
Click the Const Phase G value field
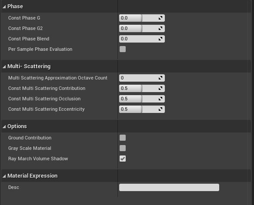[142, 18]
